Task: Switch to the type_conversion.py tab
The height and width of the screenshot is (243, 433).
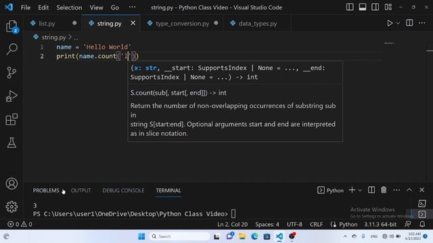Action: pyautogui.click(x=182, y=24)
